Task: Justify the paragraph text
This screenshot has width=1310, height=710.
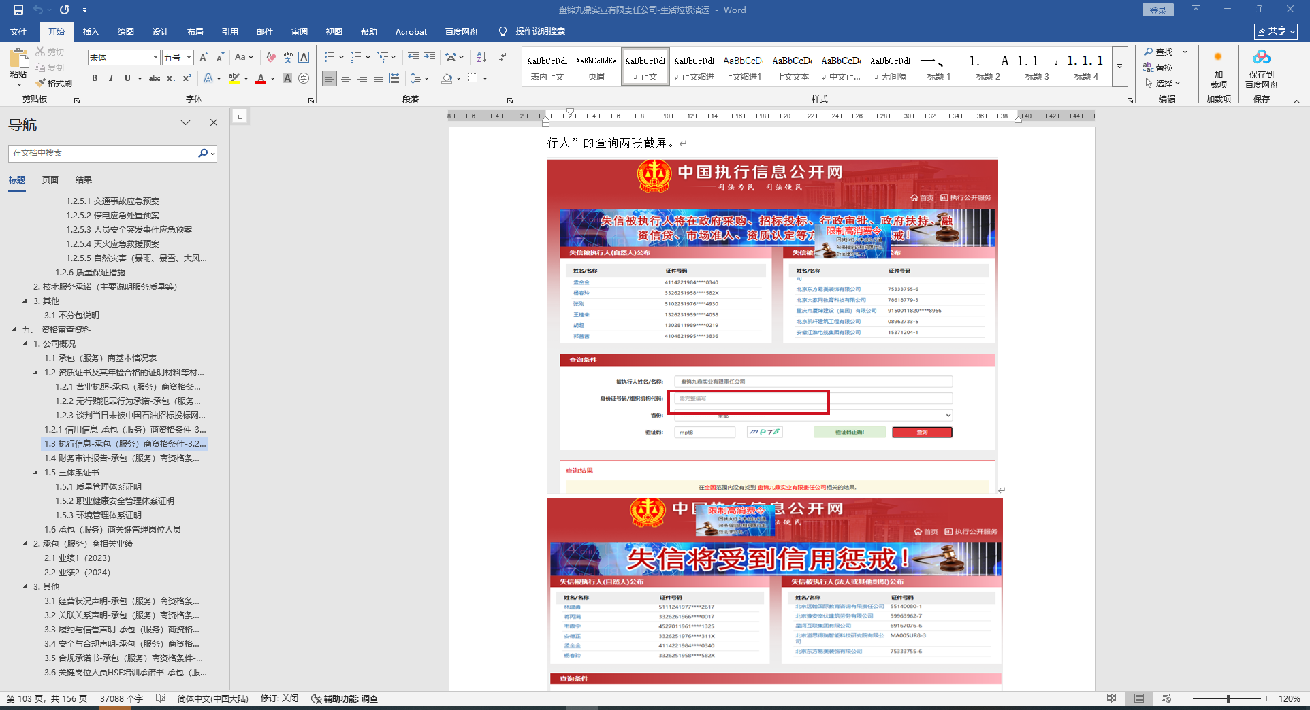Action: click(379, 78)
